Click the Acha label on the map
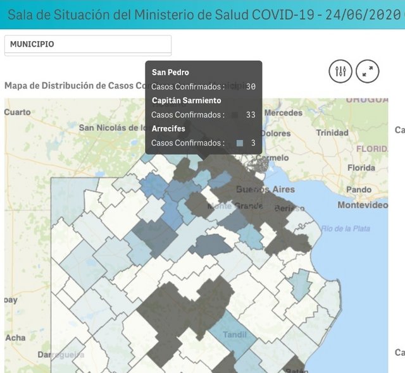 click(15, 338)
